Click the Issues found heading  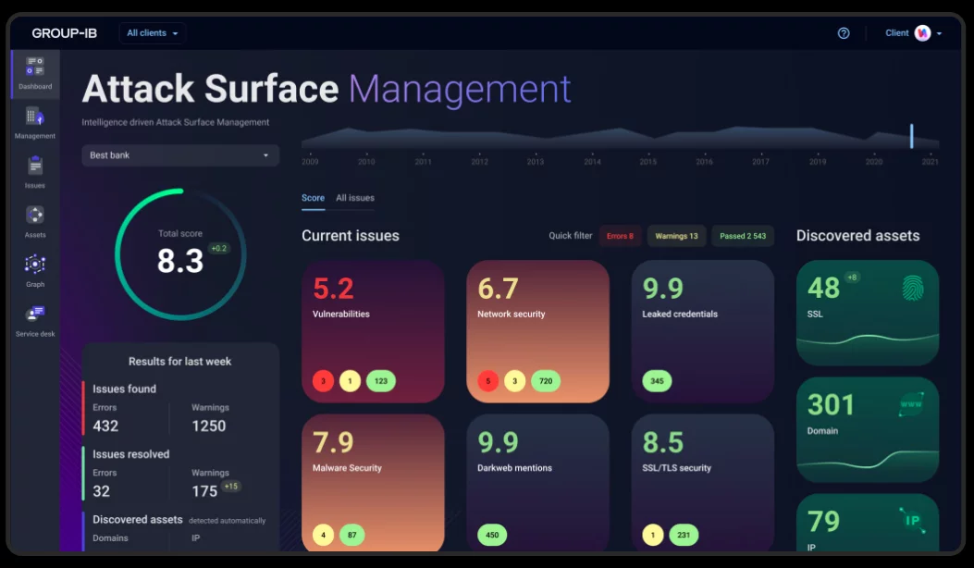[x=124, y=389]
